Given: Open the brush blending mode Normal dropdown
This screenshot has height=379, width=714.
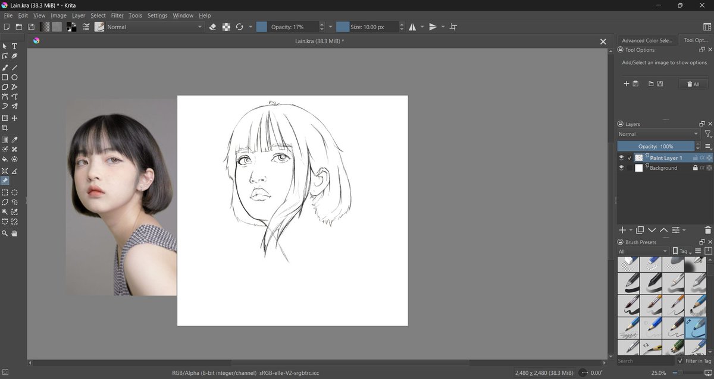Looking at the screenshot, I should (154, 27).
